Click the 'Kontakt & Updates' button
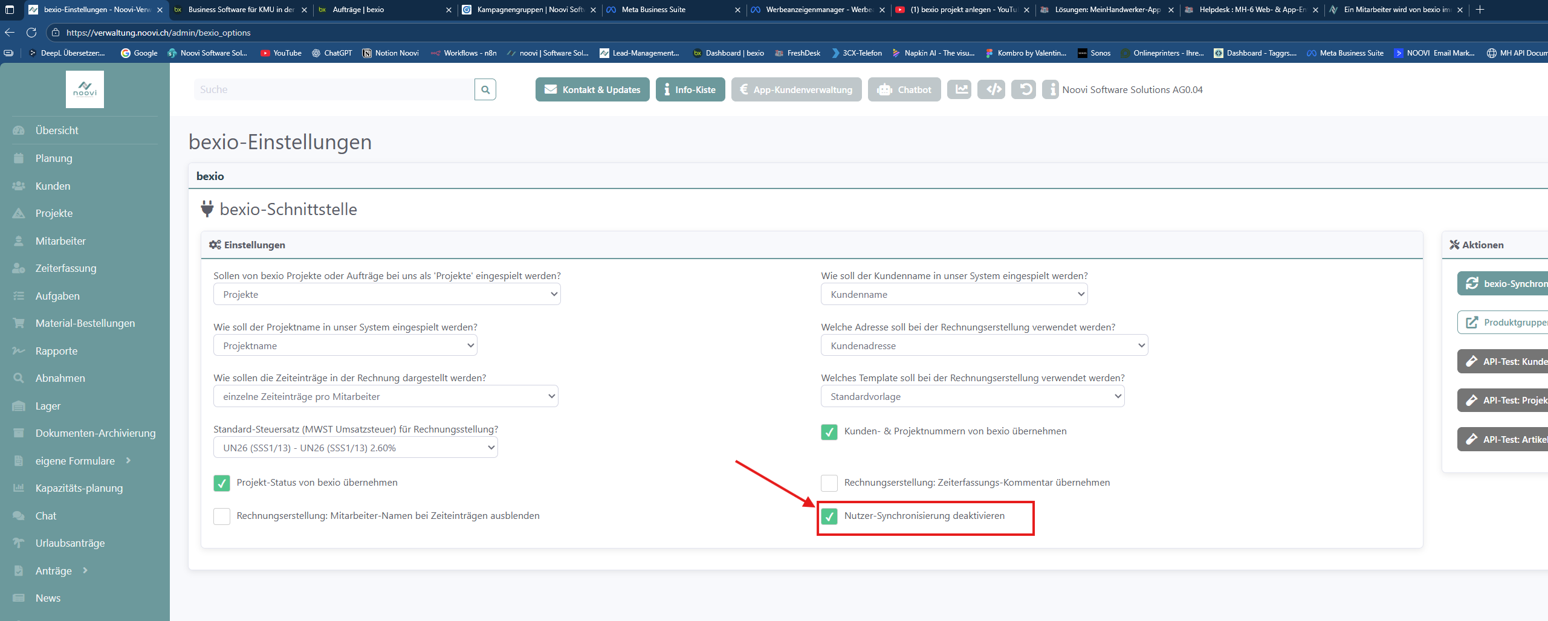 click(x=592, y=89)
